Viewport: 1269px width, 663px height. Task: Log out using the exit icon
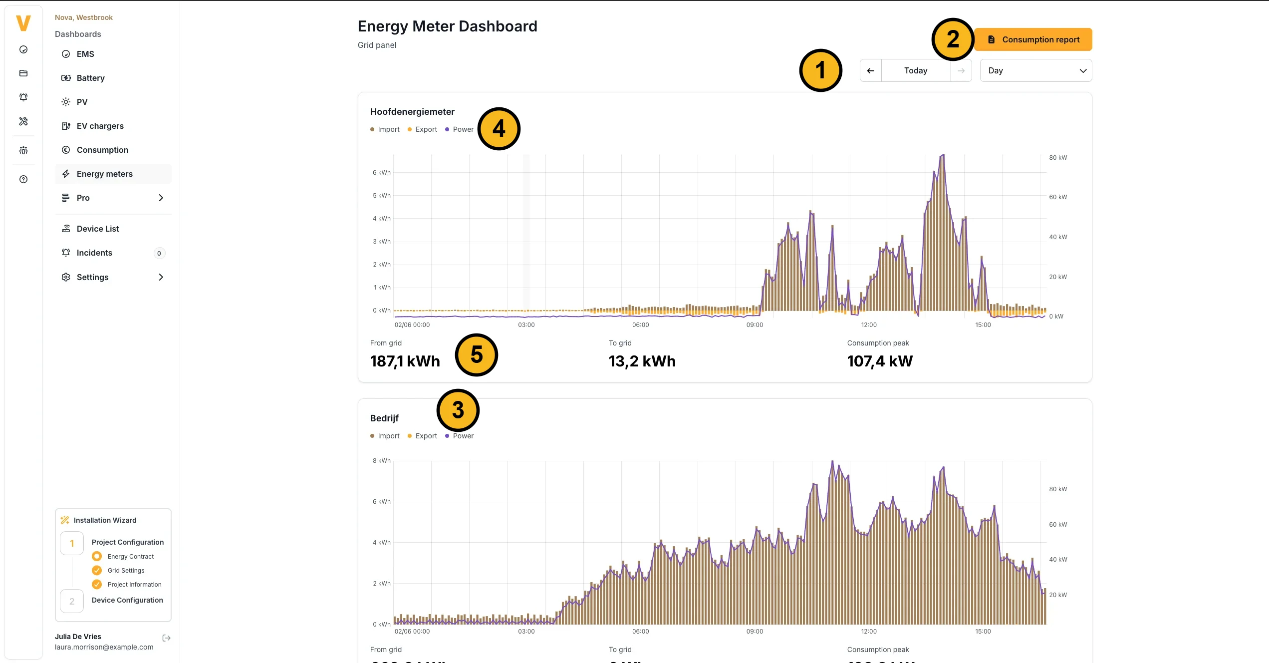[167, 638]
